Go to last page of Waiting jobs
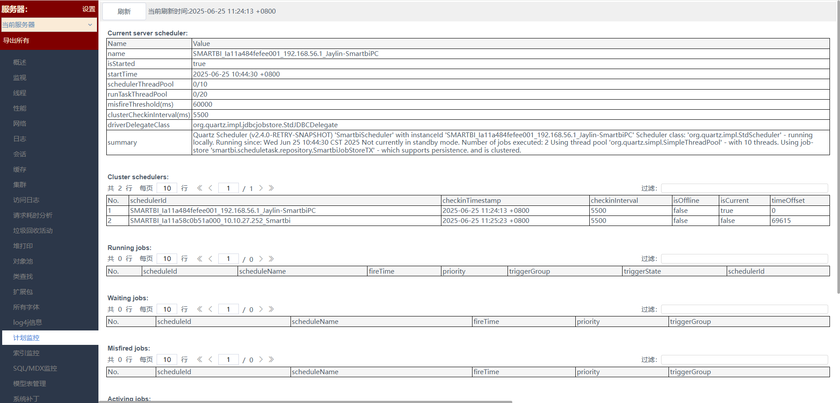The height and width of the screenshot is (403, 840). (271, 309)
